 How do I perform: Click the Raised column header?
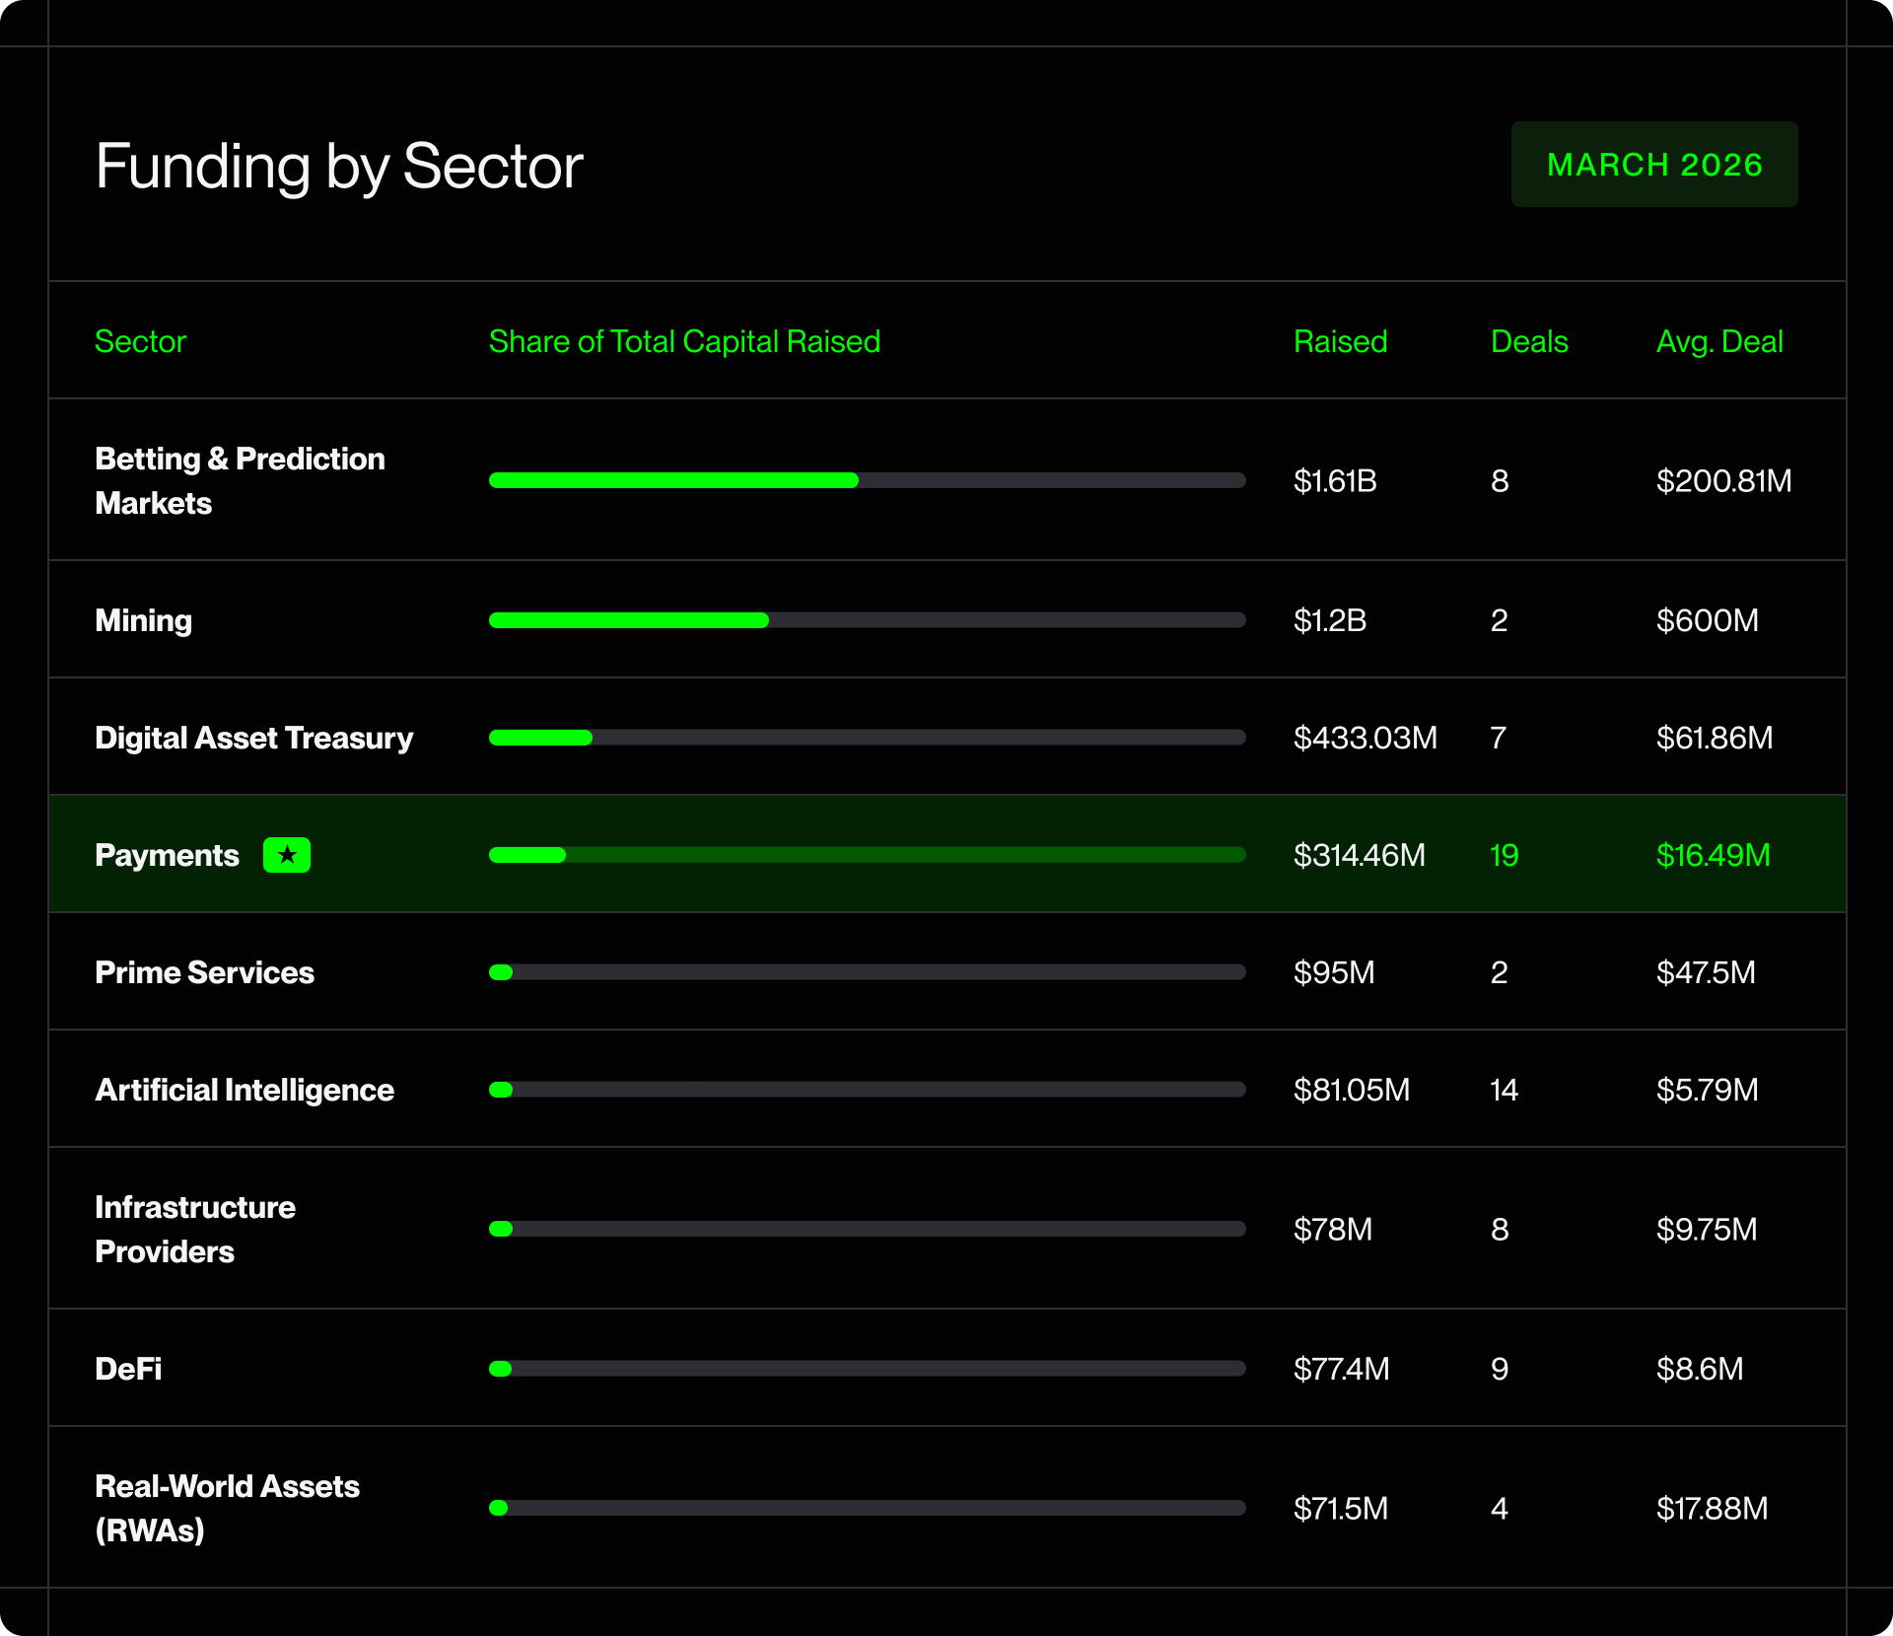[x=1339, y=341]
